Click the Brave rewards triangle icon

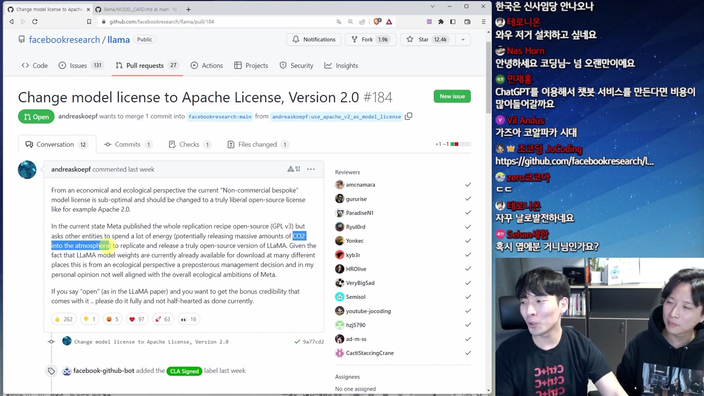point(389,22)
